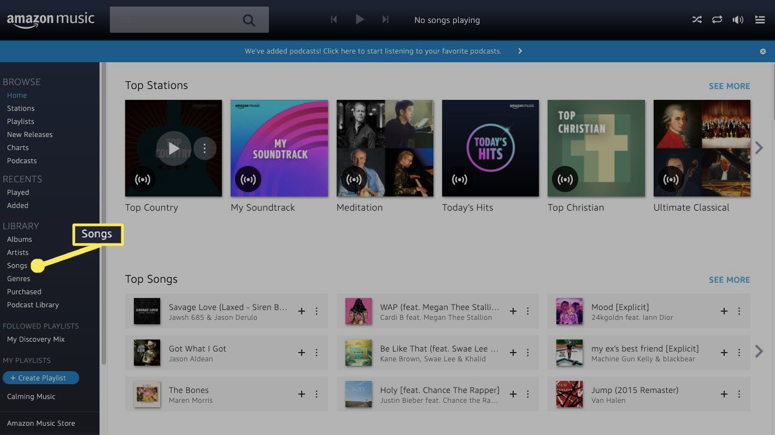This screenshot has width=775, height=435.
Task: Toggle repeat mode
Action: tap(717, 20)
